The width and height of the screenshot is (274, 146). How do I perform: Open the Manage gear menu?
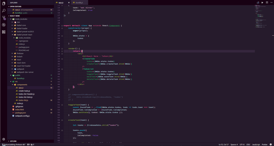(4, 139)
